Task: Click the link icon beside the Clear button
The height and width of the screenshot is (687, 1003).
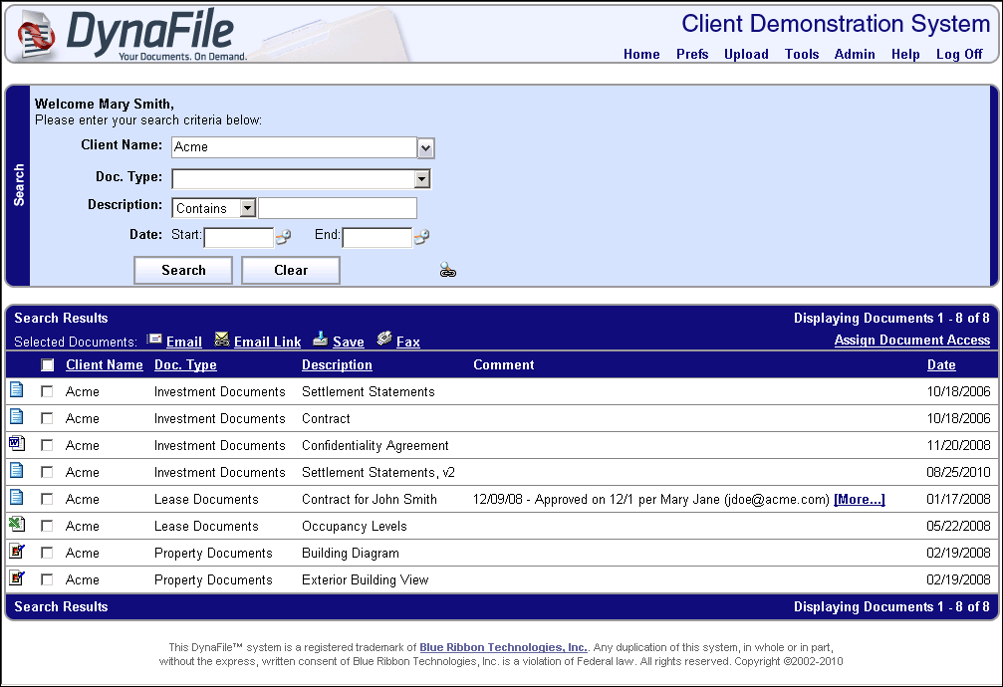Action: [x=448, y=271]
